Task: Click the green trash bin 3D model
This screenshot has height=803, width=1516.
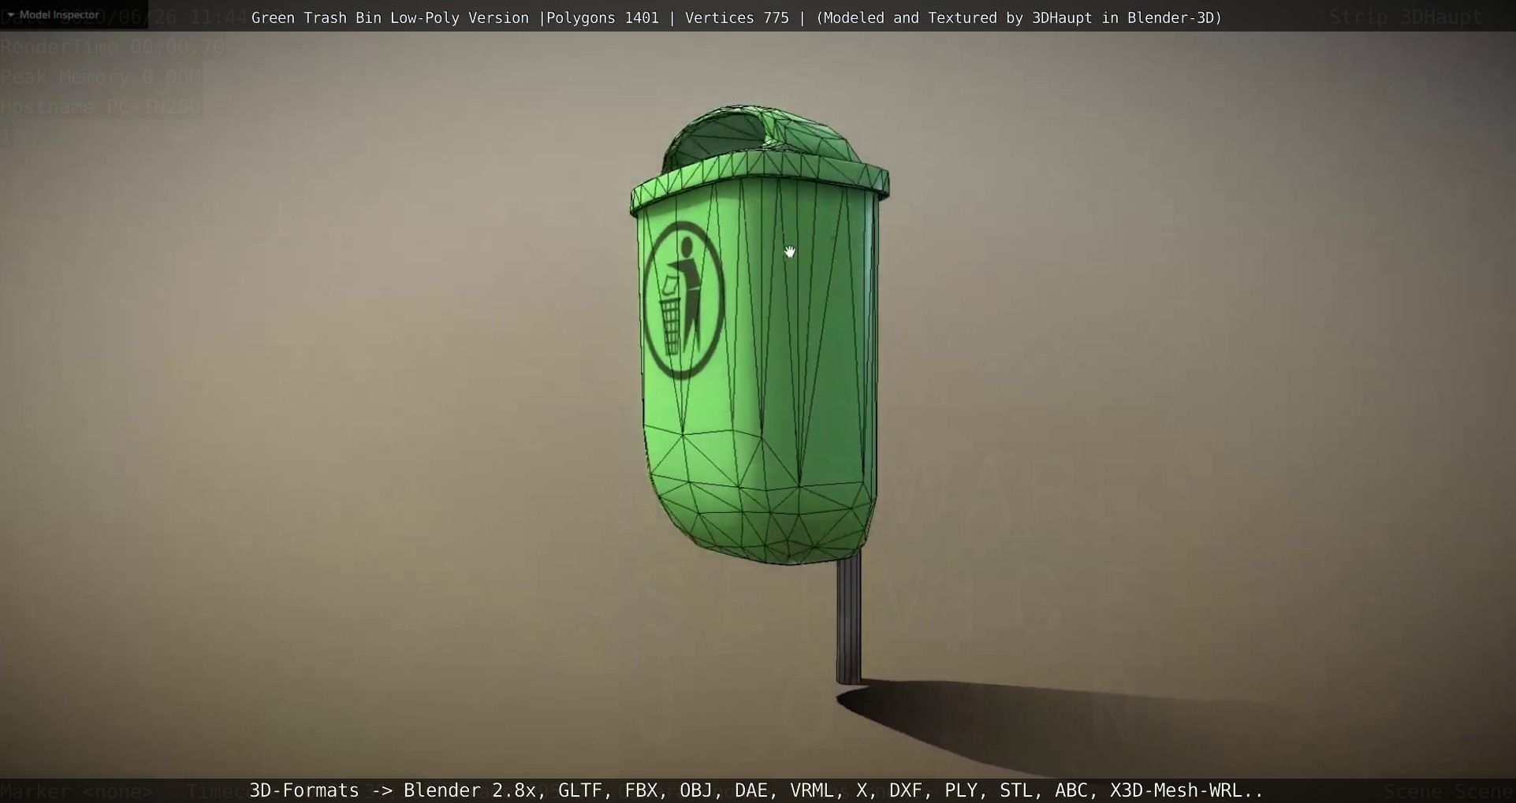Action: [760, 335]
